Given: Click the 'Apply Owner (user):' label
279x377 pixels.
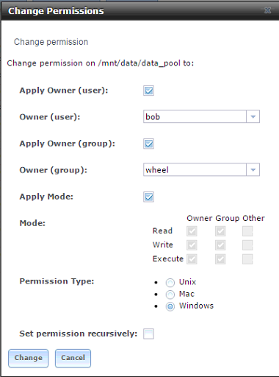Looking at the screenshot, I should [x=64, y=91].
